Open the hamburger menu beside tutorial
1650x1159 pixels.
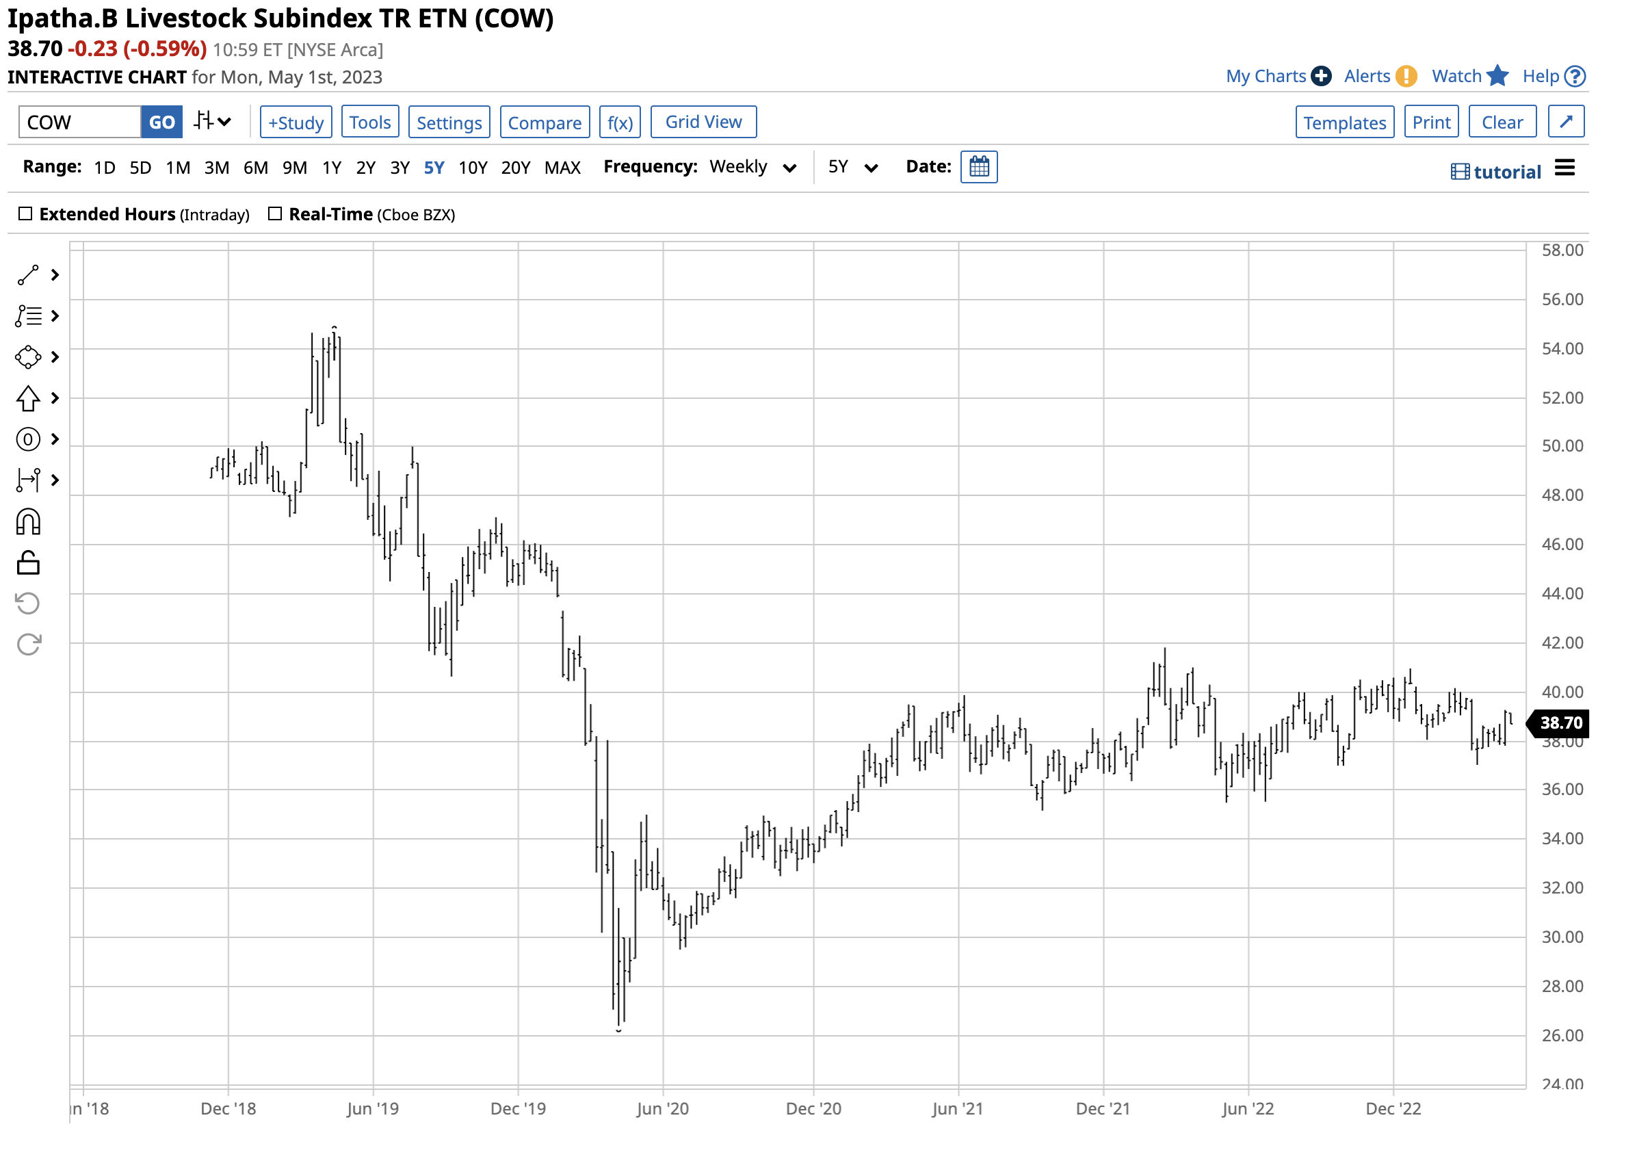pos(1564,169)
